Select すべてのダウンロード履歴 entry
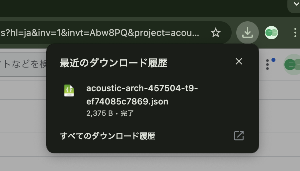This screenshot has height=171, width=300. click(108, 136)
